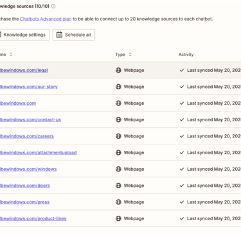Open the bewindows.com/legal source link
241x235 pixels.
click(24, 70)
